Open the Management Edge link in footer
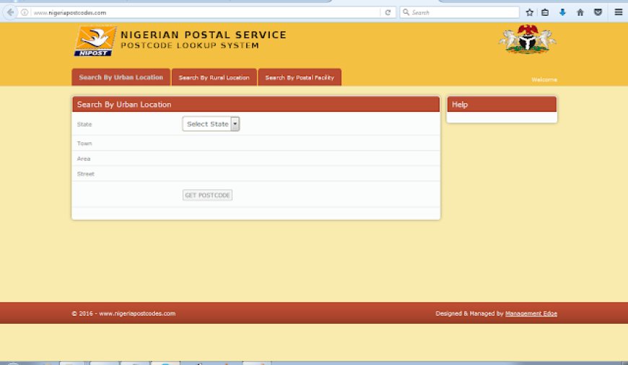Viewport: 628px width, 365px height. click(x=531, y=313)
